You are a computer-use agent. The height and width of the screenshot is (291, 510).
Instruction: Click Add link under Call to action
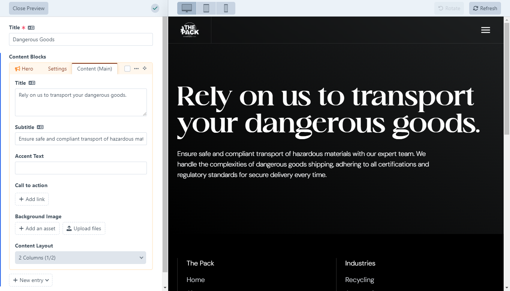(x=32, y=199)
